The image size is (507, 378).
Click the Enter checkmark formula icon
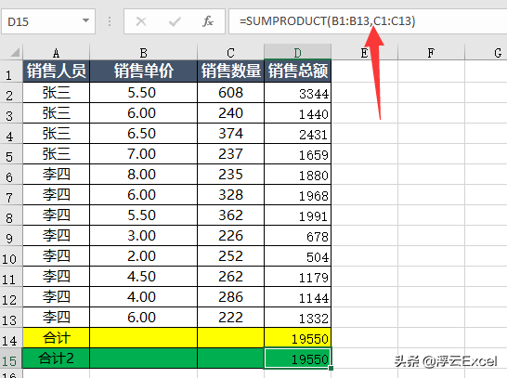click(x=175, y=21)
